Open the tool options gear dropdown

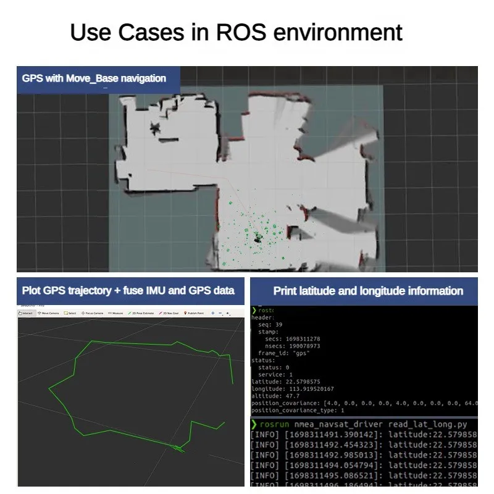228,314
